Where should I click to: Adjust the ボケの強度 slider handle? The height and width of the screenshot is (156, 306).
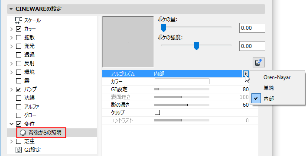196,46
